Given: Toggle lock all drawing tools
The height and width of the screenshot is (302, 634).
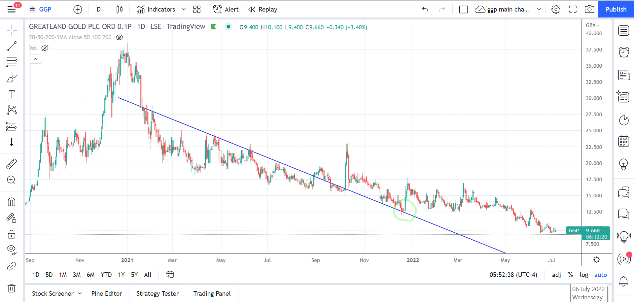Looking at the screenshot, I should (x=12, y=234).
